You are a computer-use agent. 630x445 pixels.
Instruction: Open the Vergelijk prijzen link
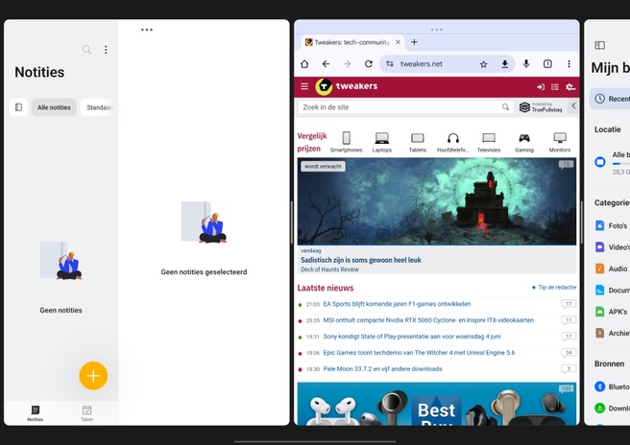[x=312, y=142]
